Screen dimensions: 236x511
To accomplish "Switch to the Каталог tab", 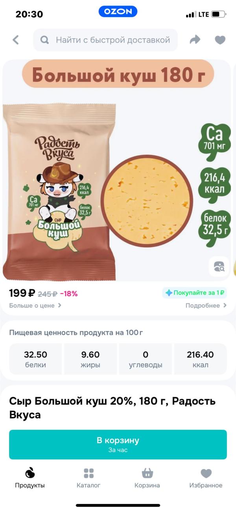I will (x=88, y=478).
